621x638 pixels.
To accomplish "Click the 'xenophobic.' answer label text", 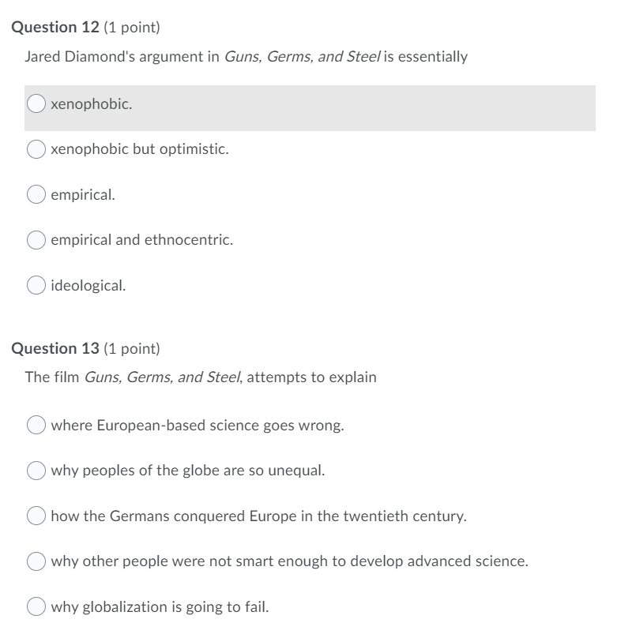I will (91, 104).
